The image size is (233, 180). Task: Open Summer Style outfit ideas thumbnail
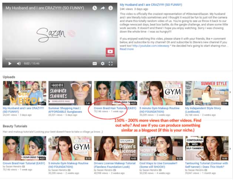click(x=207, y=93)
